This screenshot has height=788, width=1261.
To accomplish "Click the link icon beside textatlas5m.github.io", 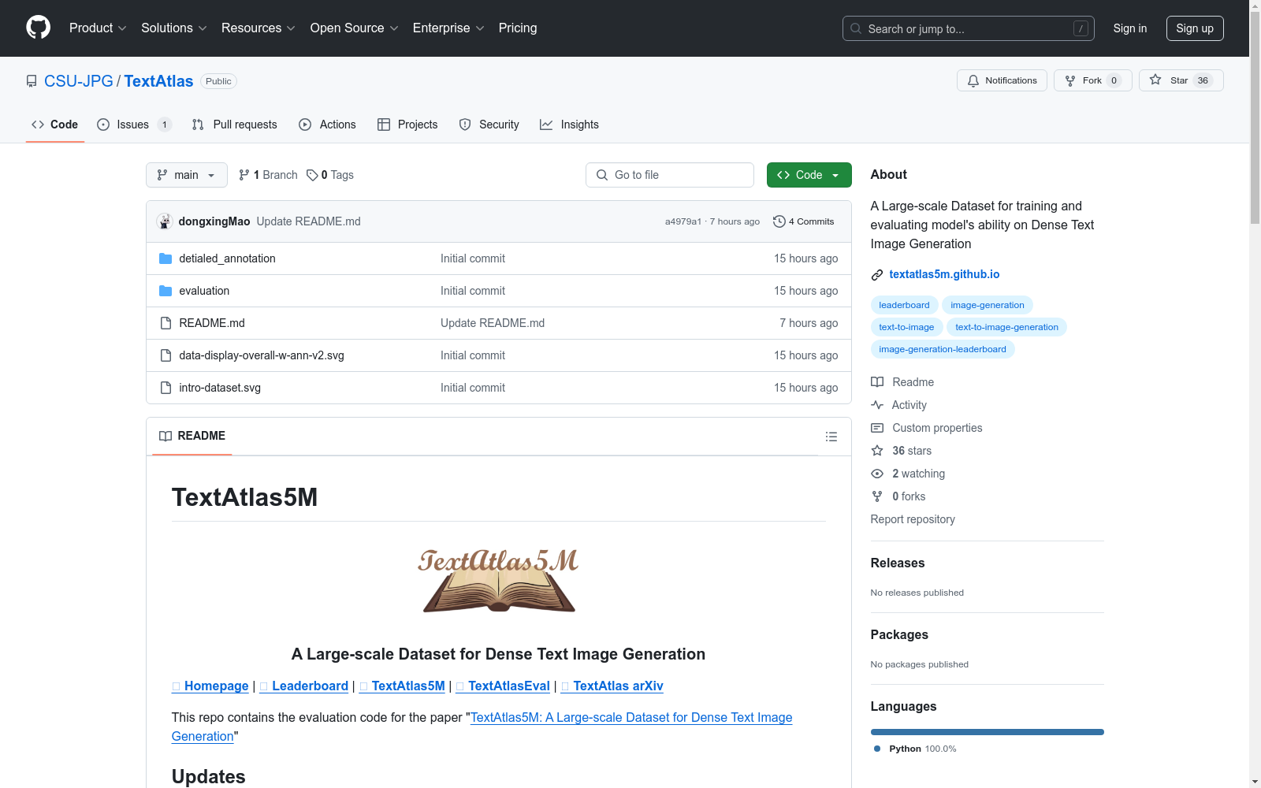I will [x=877, y=275].
